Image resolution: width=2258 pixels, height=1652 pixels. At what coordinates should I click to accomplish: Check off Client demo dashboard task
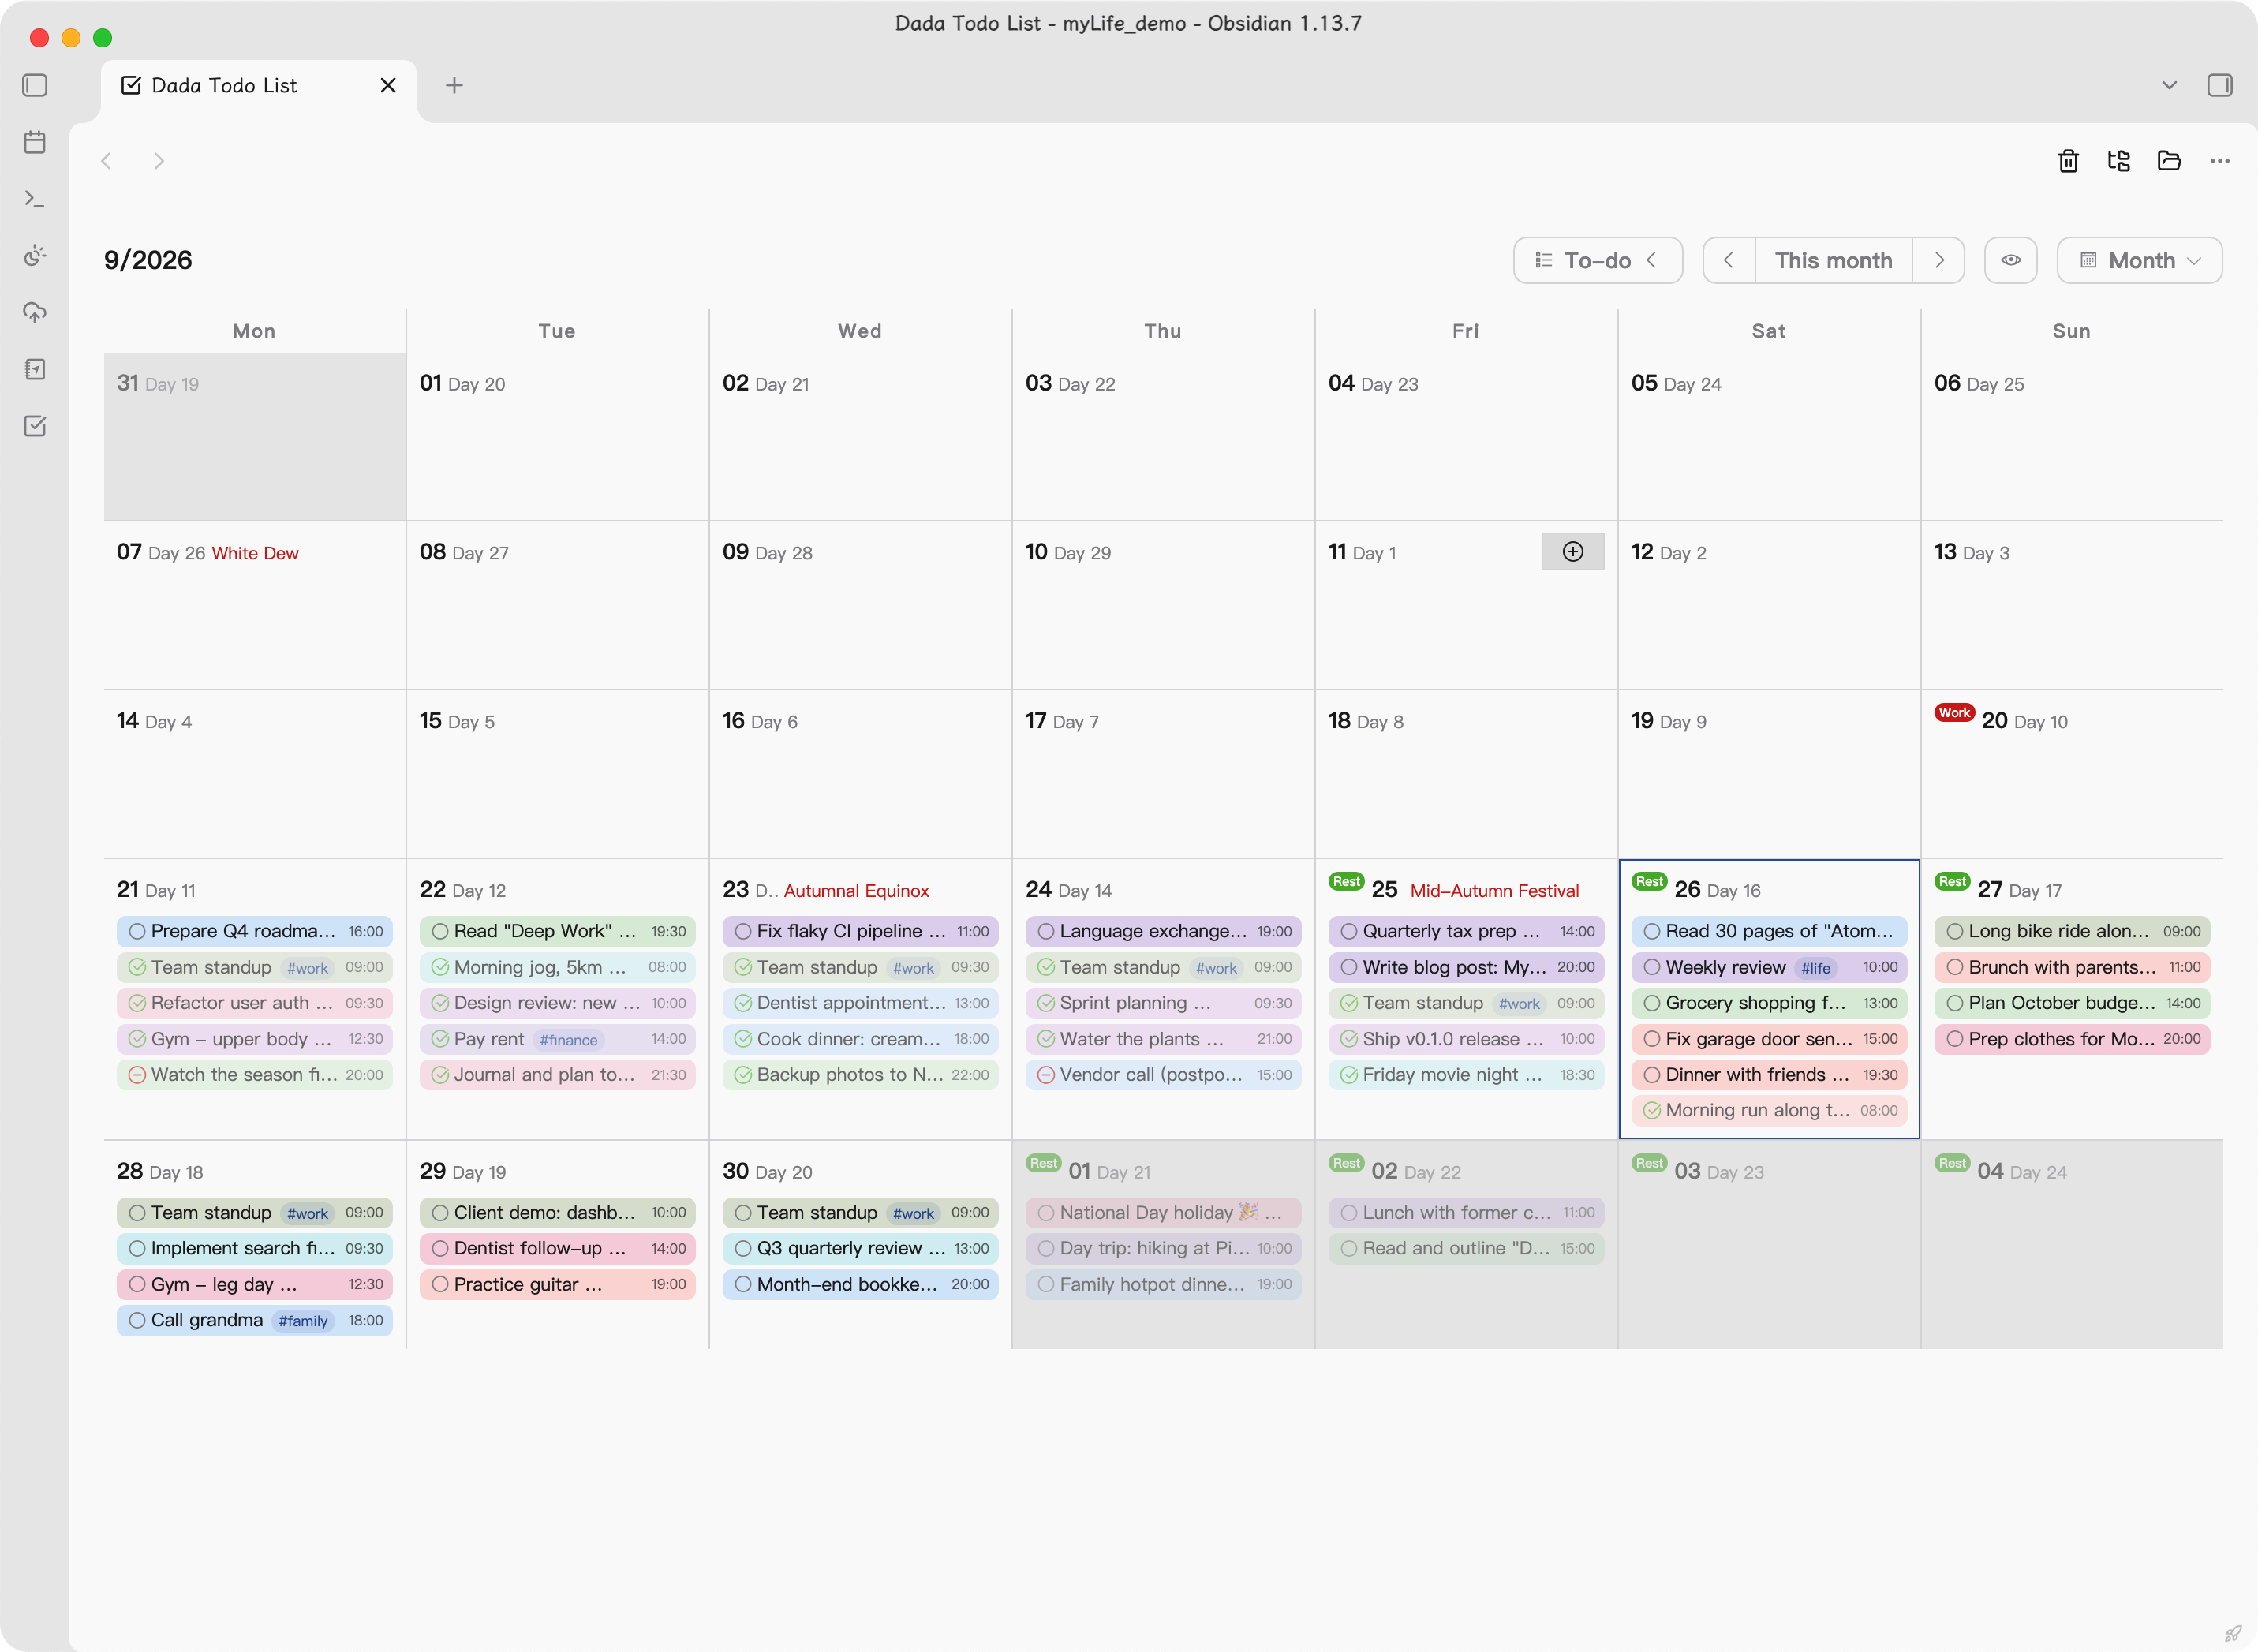point(440,1213)
